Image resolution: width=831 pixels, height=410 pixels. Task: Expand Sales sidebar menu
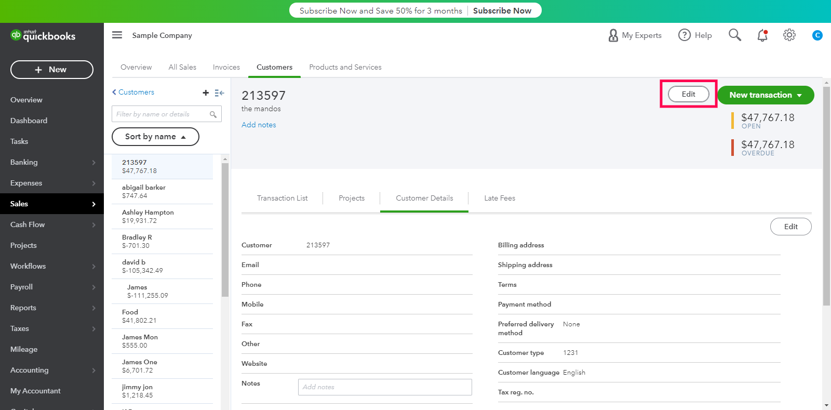[x=52, y=204]
